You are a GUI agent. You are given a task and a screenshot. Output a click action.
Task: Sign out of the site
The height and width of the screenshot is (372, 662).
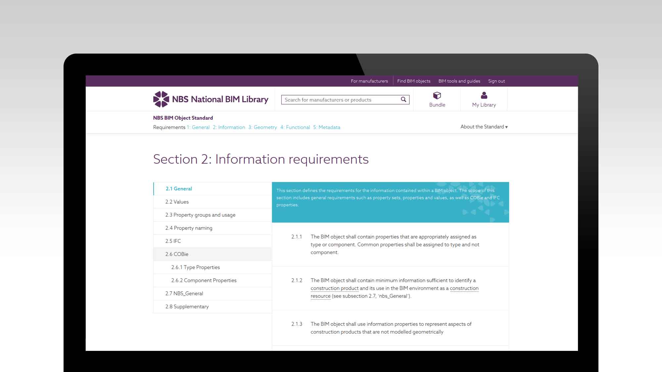coord(496,81)
